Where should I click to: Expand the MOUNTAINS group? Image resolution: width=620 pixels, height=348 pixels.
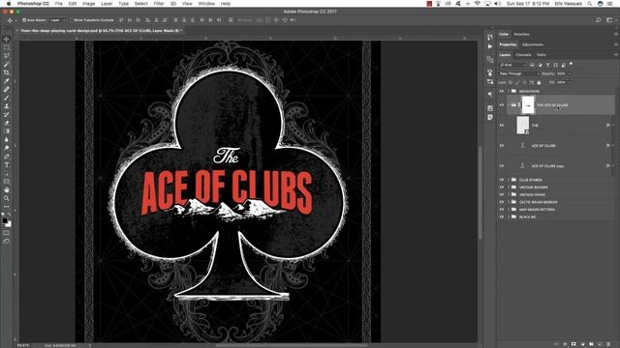tap(509, 91)
